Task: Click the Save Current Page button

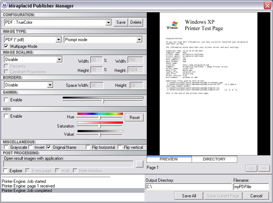Action: click(x=223, y=196)
